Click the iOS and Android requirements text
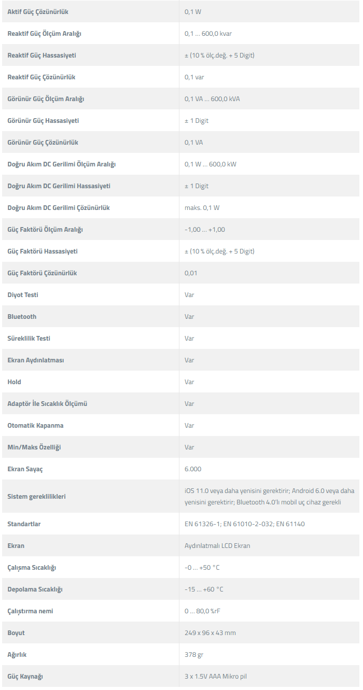This screenshot has height=690, width=363. [x=269, y=497]
